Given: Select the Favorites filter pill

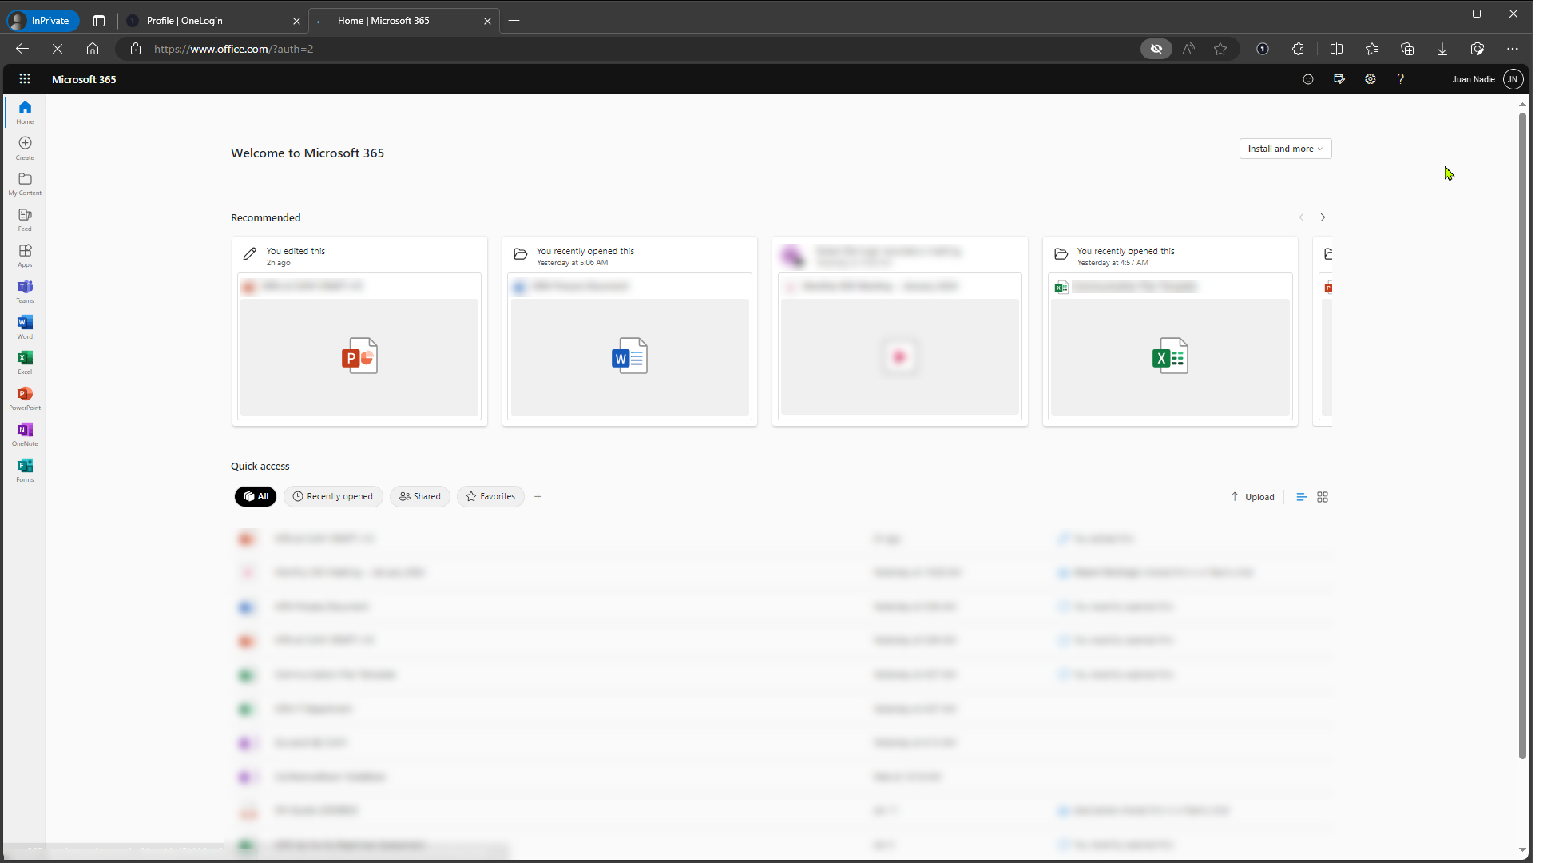Looking at the screenshot, I should point(490,496).
